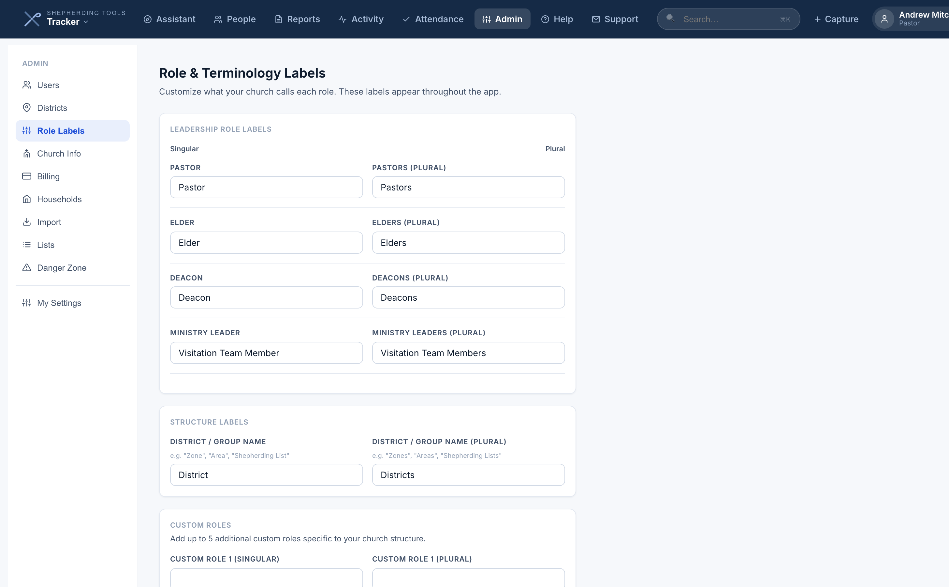
Task: Open Import via the download icon
Action: pyautogui.click(x=27, y=222)
